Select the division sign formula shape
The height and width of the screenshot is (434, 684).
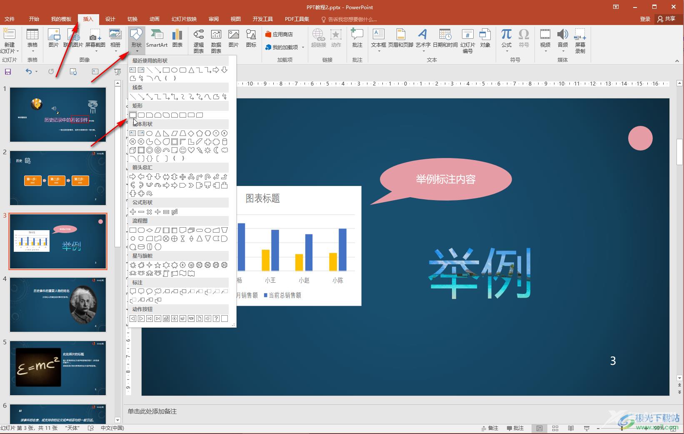[x=158, y=212]
